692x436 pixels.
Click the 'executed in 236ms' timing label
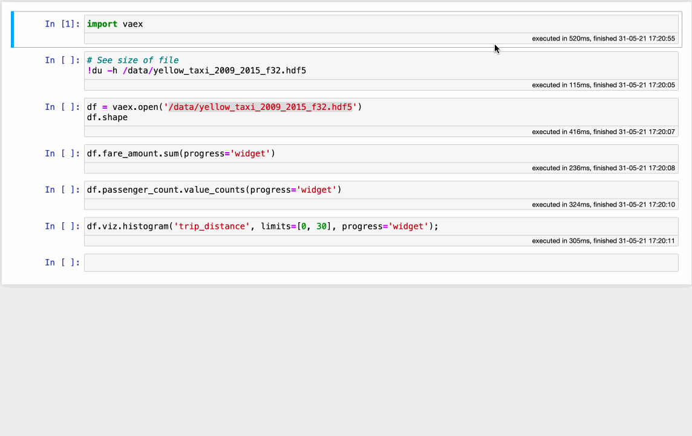(603, 168)
